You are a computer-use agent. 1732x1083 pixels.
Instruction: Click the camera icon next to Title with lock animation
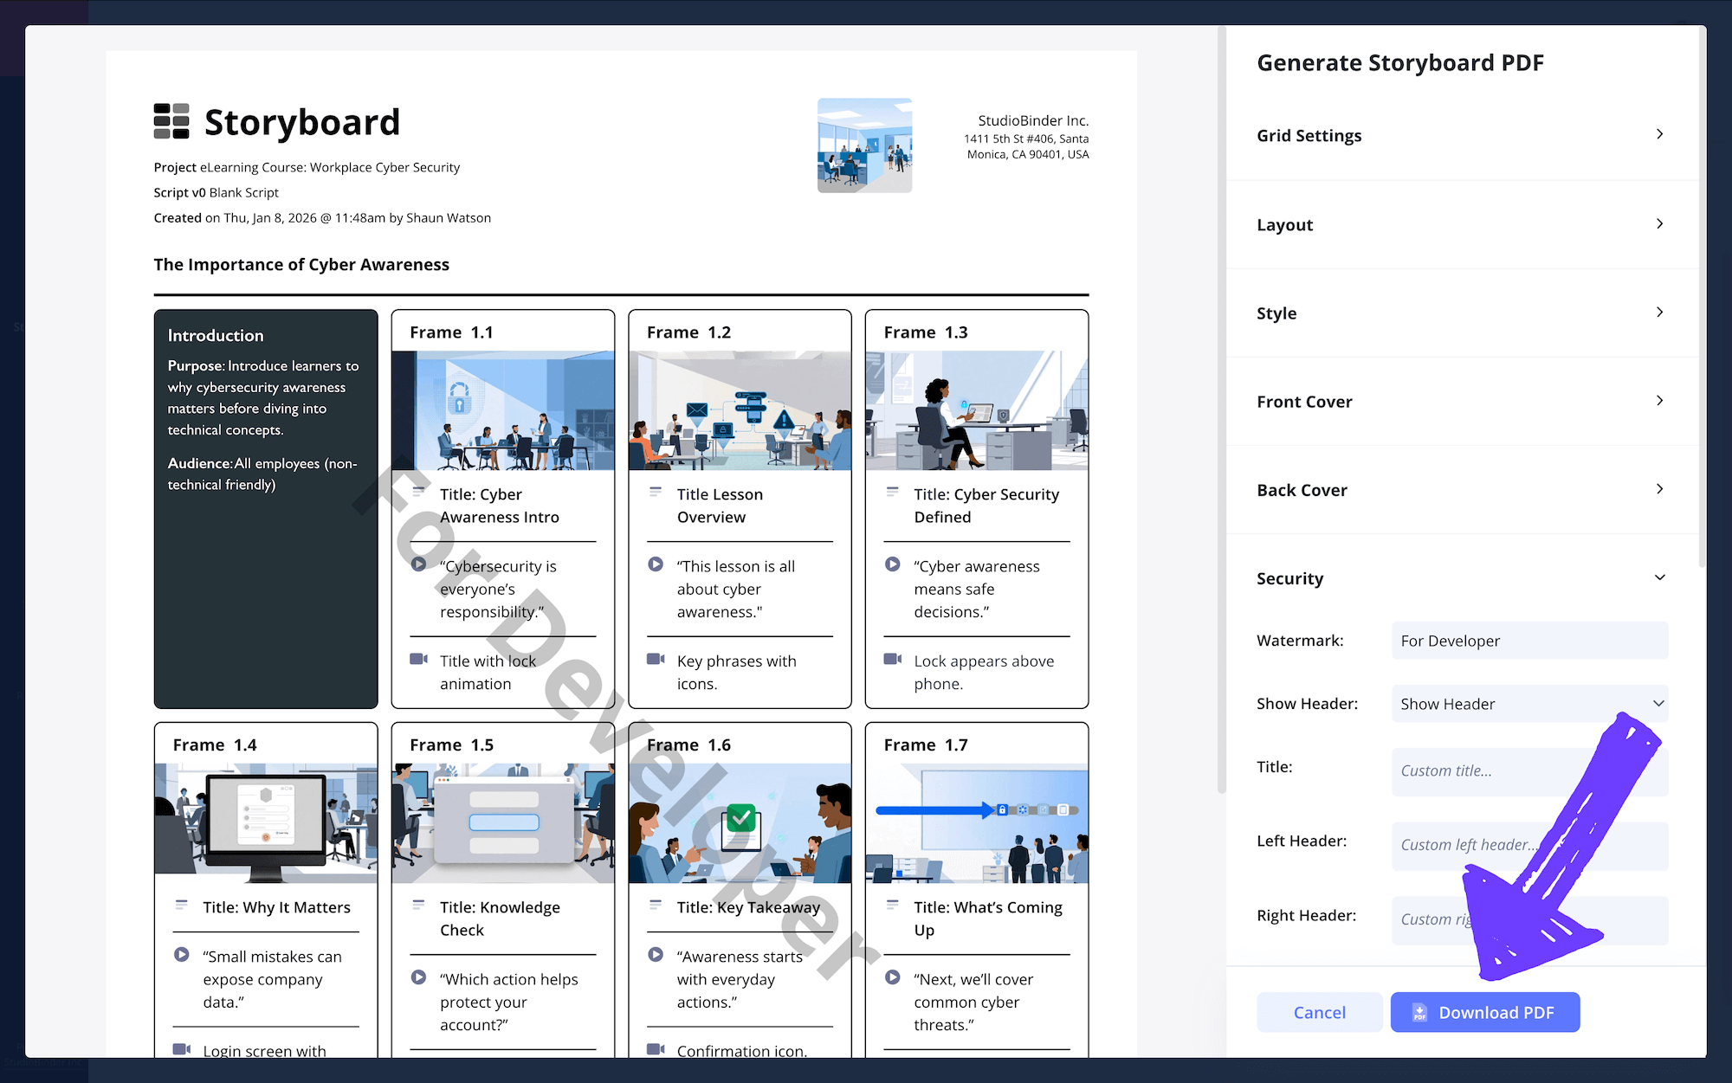tap(419, 660)
